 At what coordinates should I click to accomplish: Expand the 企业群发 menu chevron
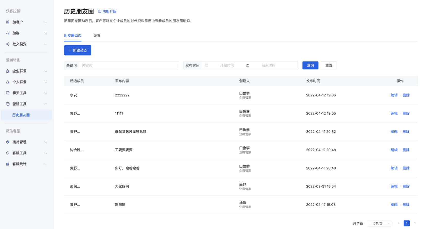46,71
